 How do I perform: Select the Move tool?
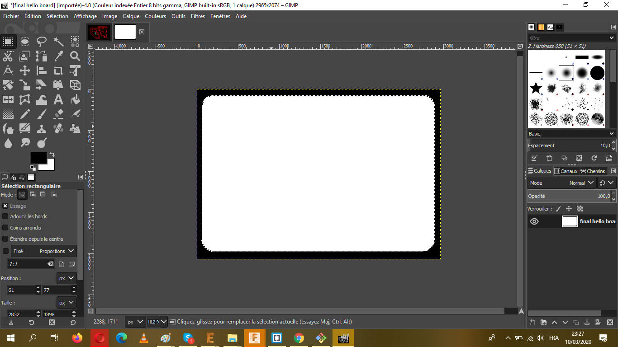25,70
